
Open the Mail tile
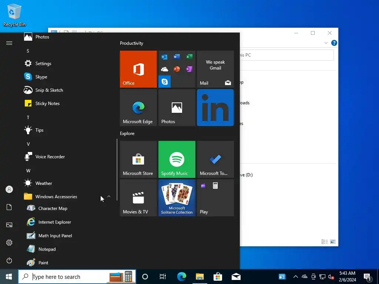coord(215,69)
